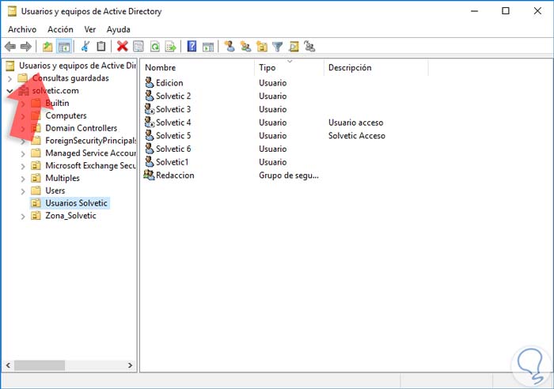Expand the Managed Service Accounts node

point(23,154)
